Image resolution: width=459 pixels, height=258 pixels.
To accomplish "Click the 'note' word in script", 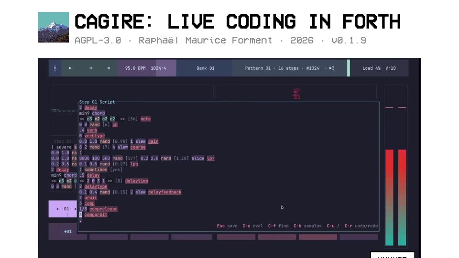I will pos(145,119).
